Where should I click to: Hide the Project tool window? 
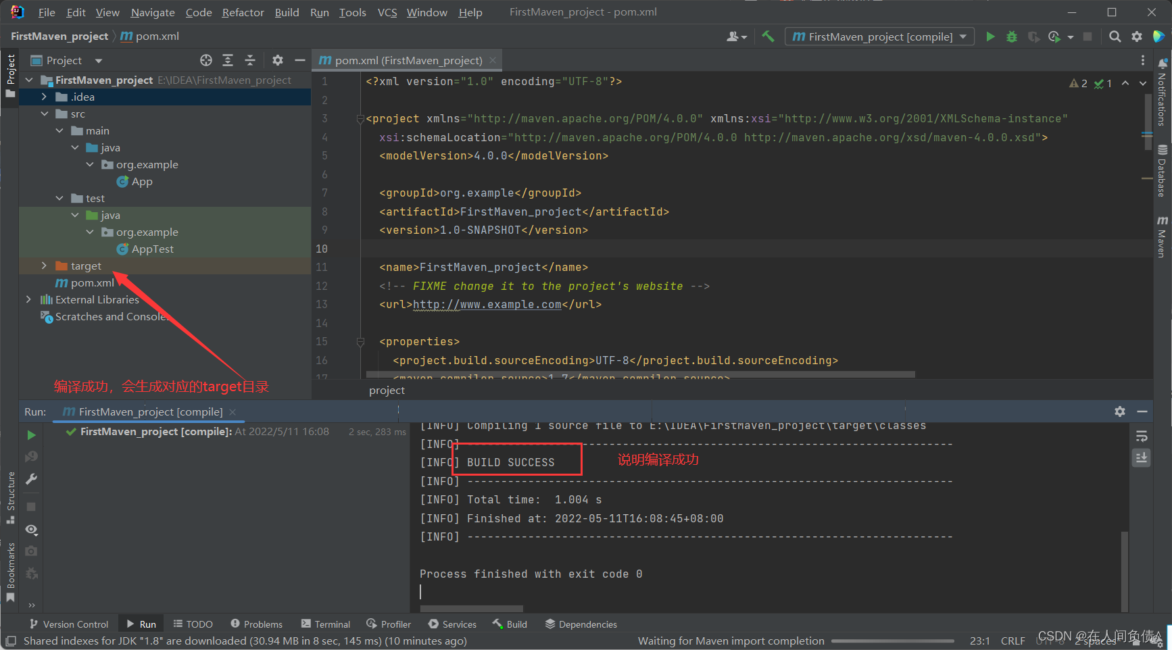tap(299, 60)
